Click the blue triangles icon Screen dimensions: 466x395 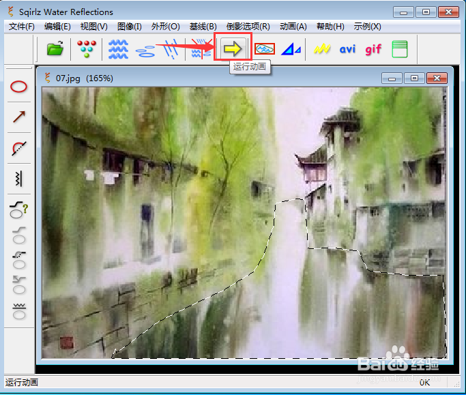[291, 49]
